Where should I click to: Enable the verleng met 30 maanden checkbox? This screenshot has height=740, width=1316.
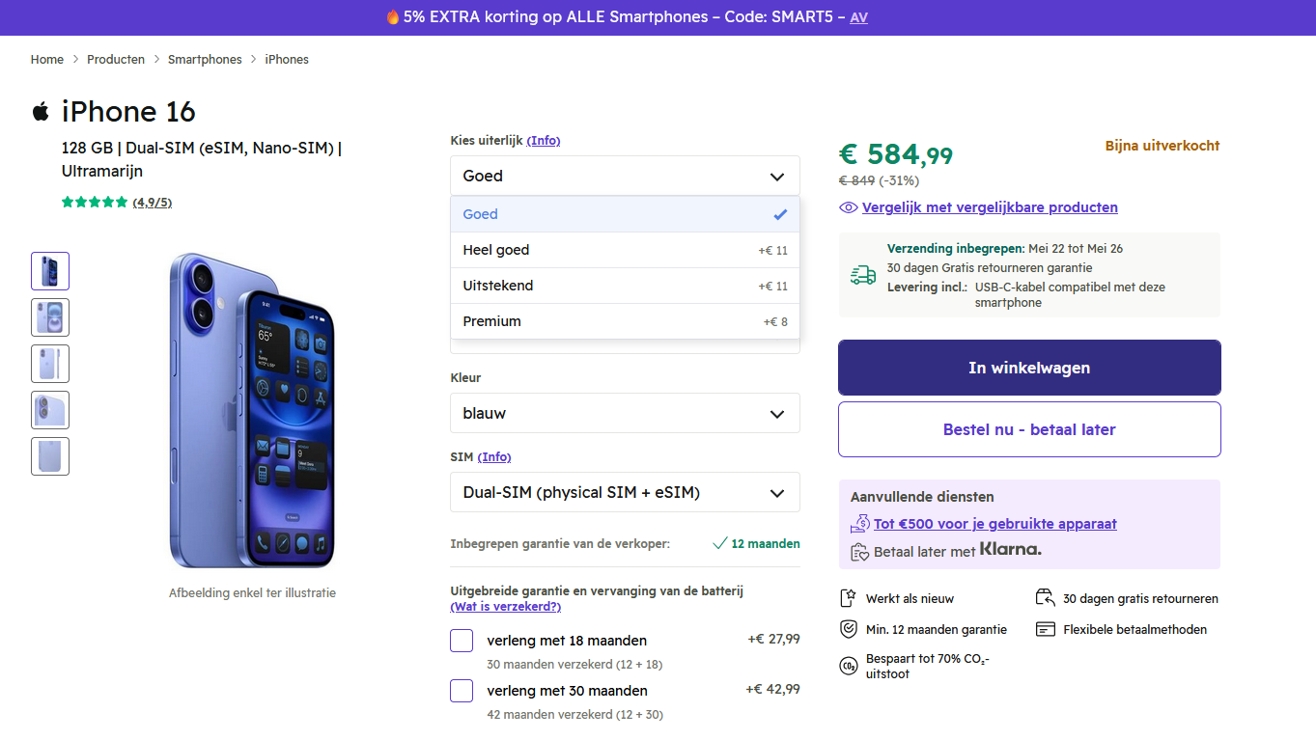point(462,691)
